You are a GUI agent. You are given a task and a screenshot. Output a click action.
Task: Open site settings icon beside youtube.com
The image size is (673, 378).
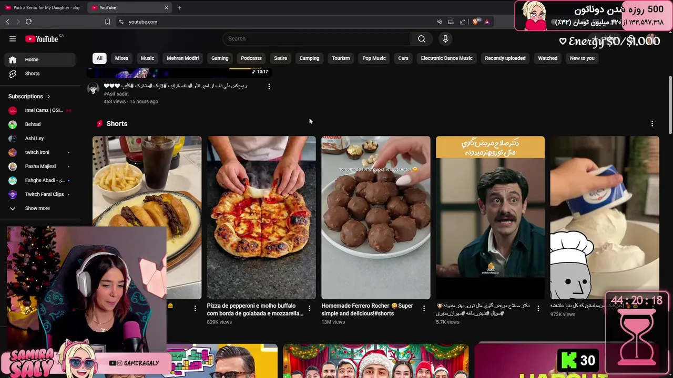point(121,22)
